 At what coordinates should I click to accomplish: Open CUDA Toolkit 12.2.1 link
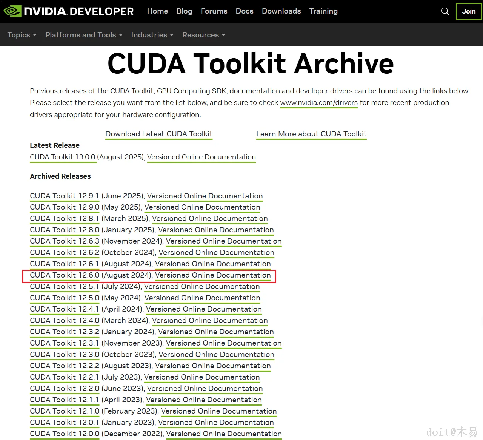[65, 377]
